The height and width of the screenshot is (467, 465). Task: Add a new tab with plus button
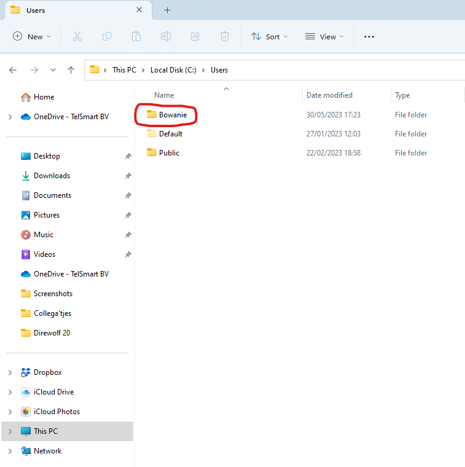coord(167,10)
